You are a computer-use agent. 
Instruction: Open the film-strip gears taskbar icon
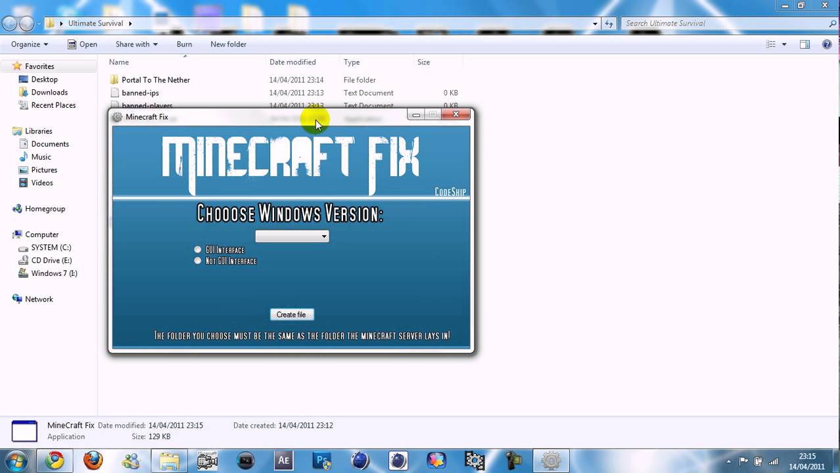pos(474,461)
